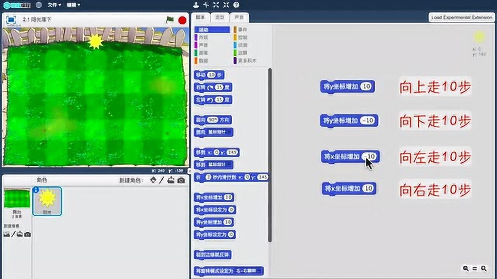Select the 阳光 sun sprite thumbnail
The image size is (497, 279).
click(47, 201)
